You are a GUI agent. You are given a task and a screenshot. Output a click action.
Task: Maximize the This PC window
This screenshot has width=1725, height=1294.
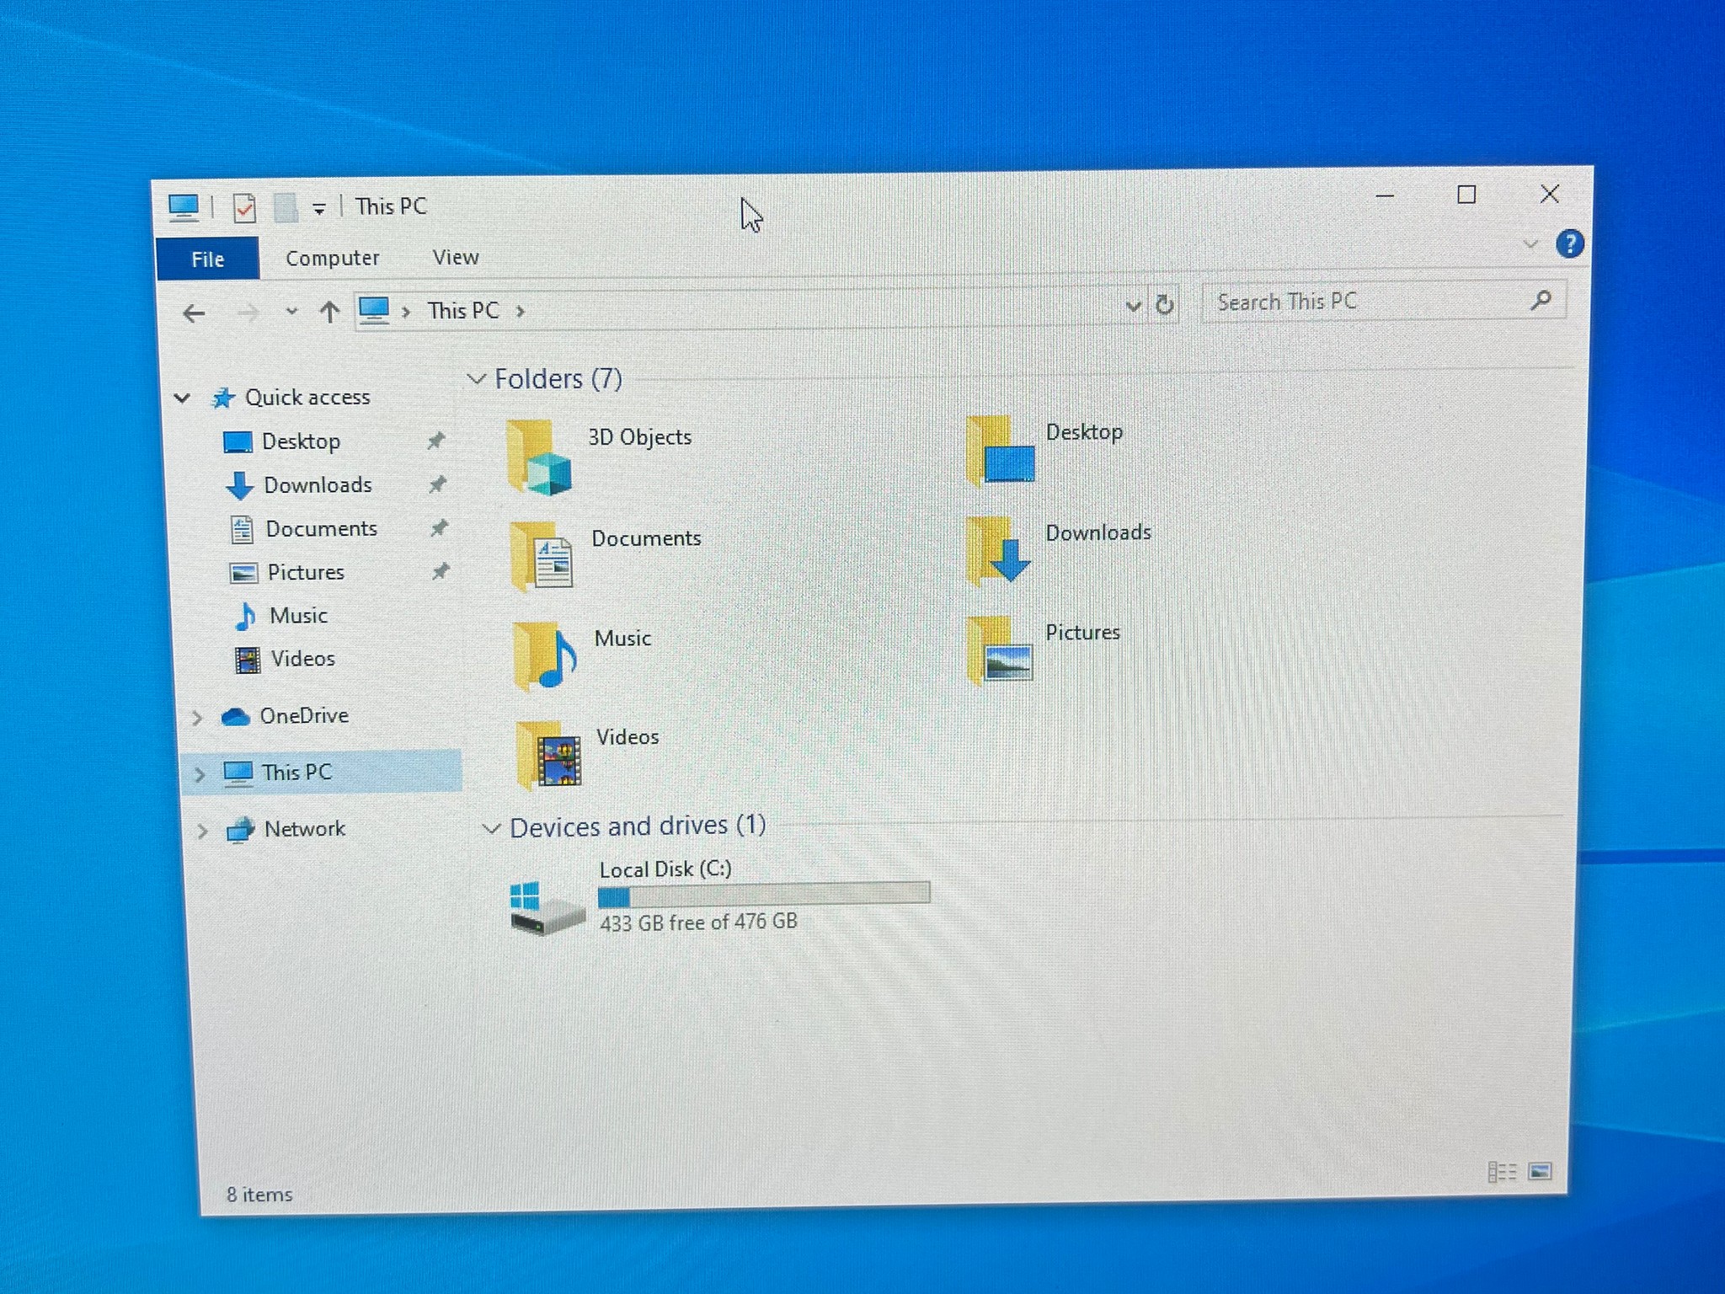pyautogui.click(x=1466, y=195)
